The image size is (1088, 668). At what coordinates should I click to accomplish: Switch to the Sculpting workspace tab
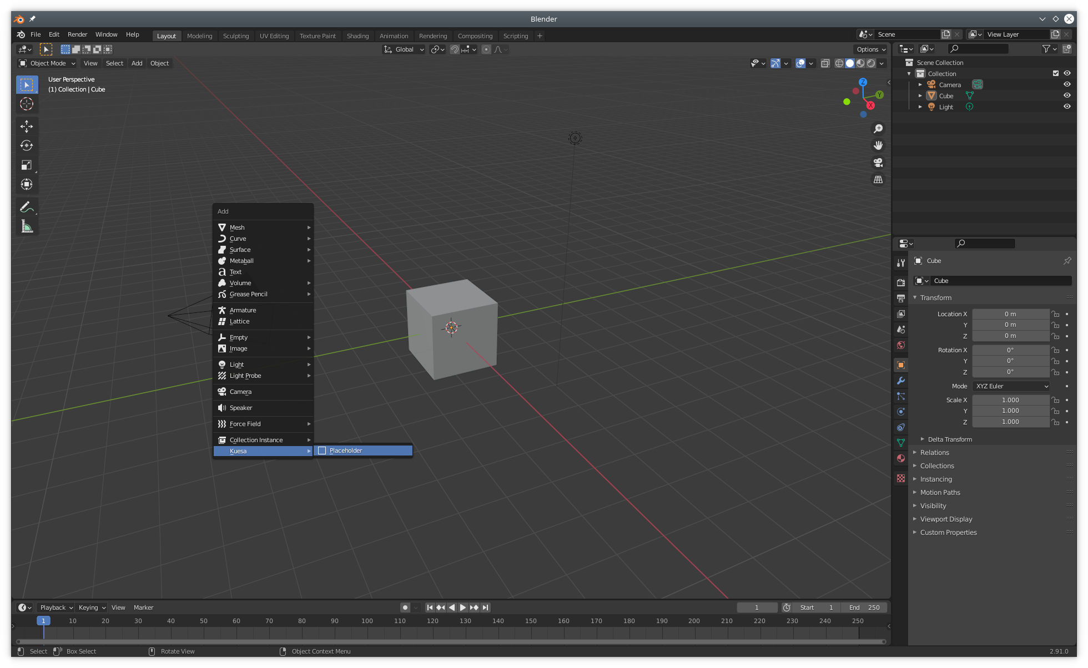click(x=236, y=36)
